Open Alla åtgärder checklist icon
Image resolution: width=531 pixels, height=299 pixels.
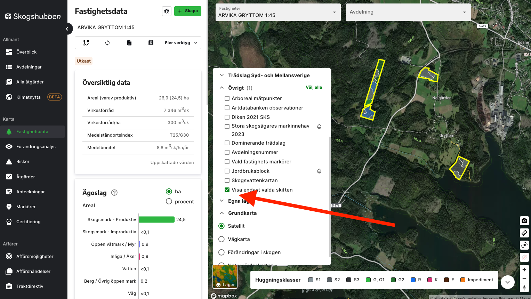9,82
